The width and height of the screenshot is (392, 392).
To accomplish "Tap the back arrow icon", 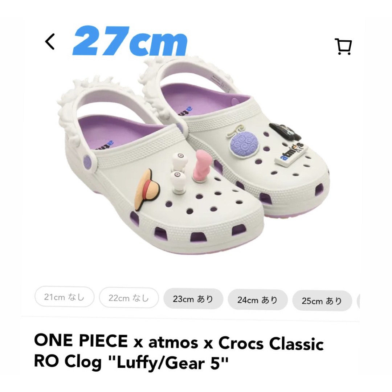I will click(50, 42).
